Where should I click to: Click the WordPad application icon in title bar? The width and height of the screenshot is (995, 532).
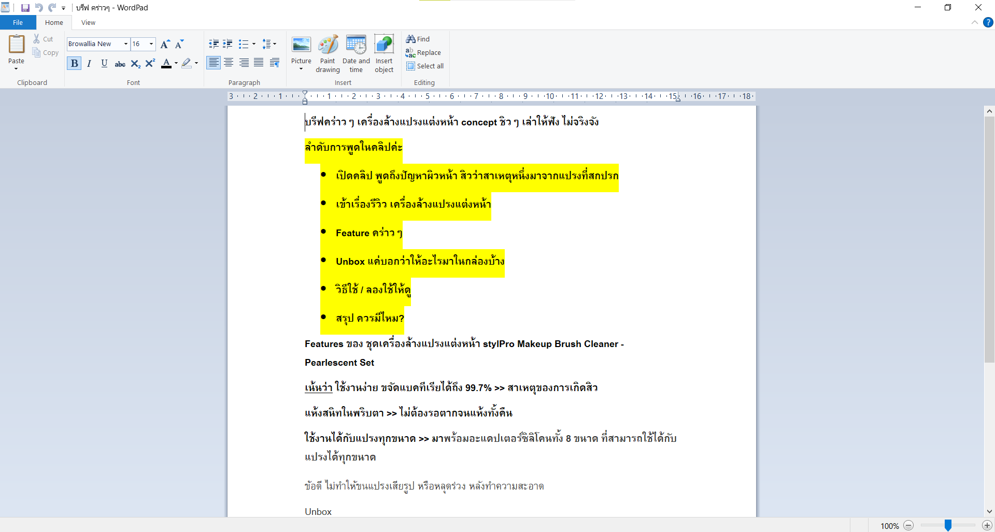point(6,7)
